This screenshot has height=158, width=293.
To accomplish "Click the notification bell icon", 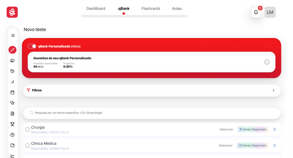I will tap(256, 12).
